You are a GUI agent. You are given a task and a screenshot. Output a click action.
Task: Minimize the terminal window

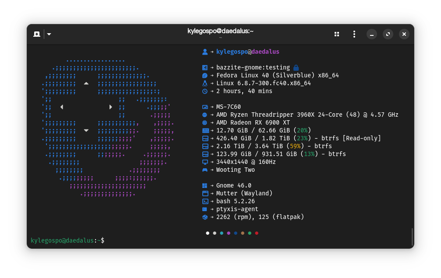click(x=371, y=34)
